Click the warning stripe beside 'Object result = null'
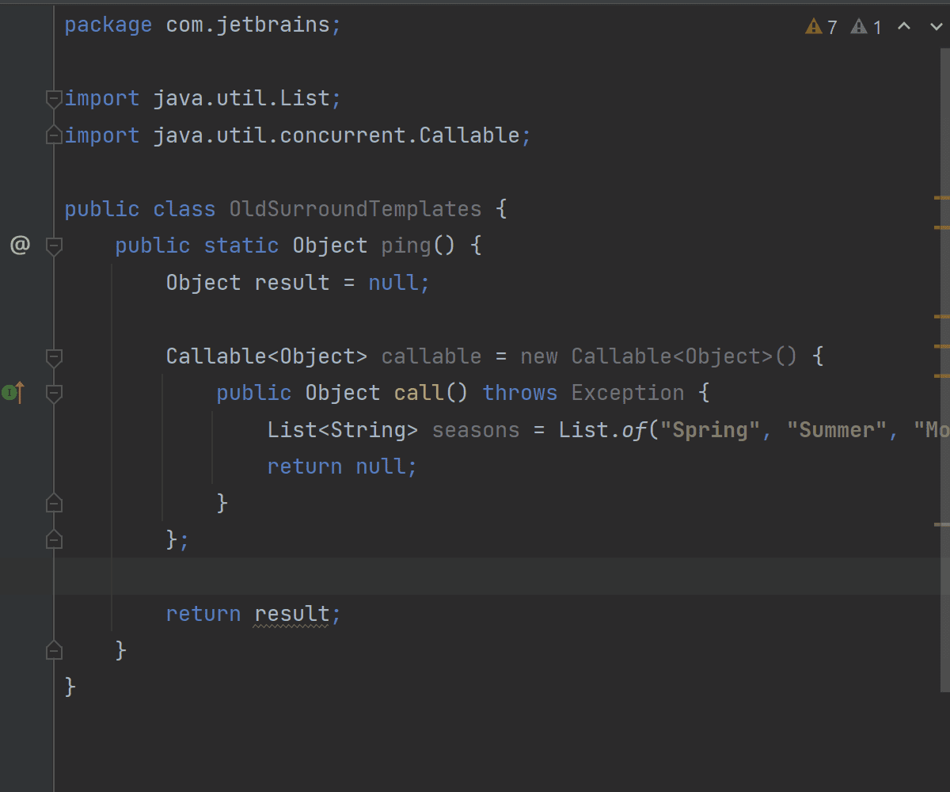950x792 pixels. 942,316
